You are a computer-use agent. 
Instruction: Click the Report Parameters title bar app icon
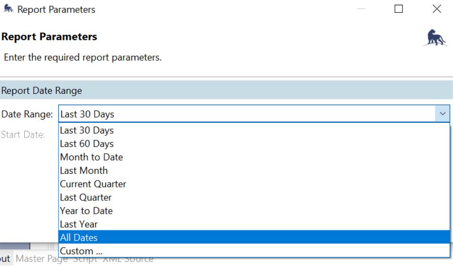point(9,10)
